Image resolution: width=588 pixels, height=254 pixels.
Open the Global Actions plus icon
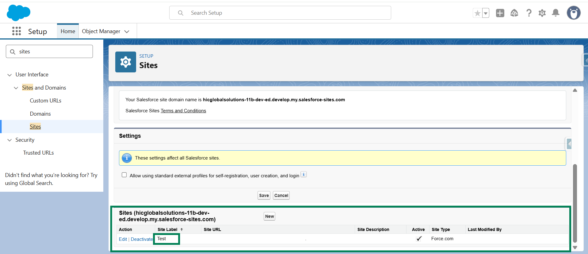500,13
